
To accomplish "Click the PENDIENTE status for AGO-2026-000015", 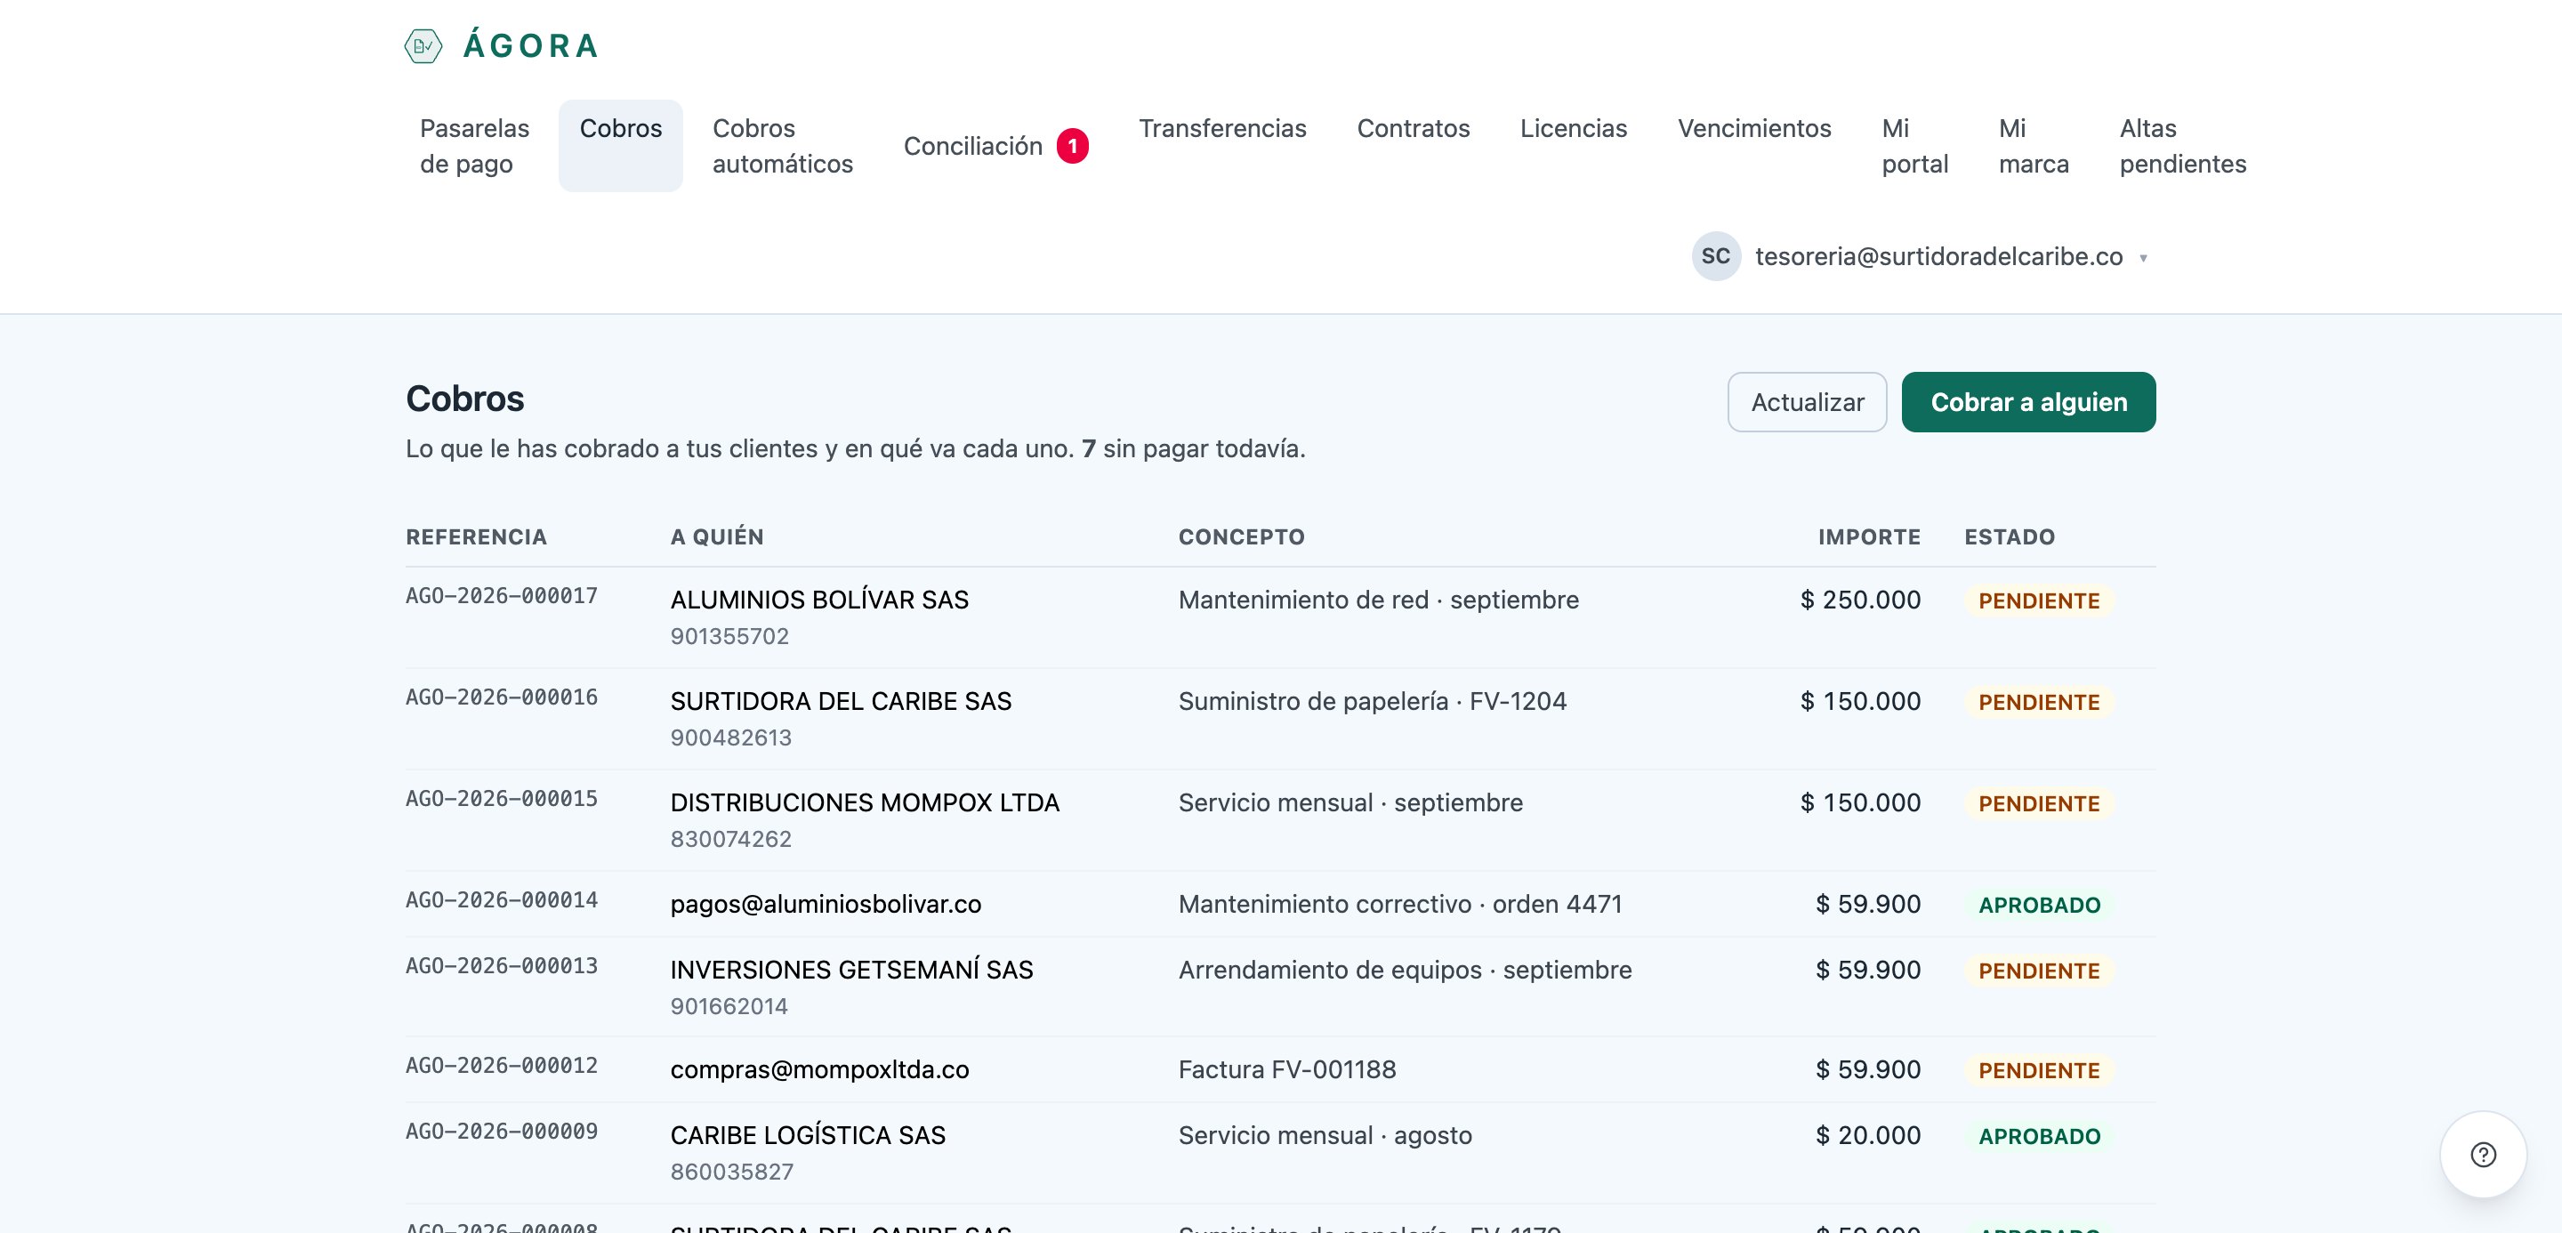I will click(2039, 803).
